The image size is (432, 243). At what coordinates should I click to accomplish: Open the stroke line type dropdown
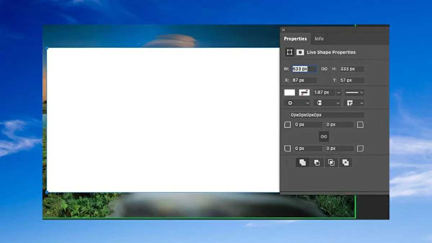click(354, 93)
